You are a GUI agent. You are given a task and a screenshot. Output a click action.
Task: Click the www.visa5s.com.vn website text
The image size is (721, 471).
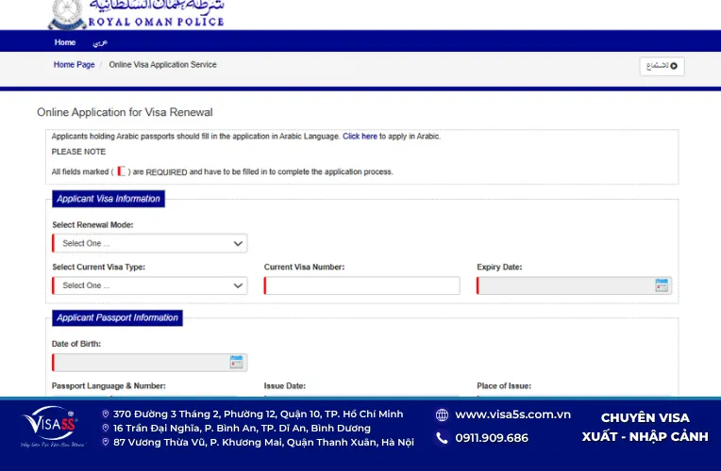tap(512, 414)
